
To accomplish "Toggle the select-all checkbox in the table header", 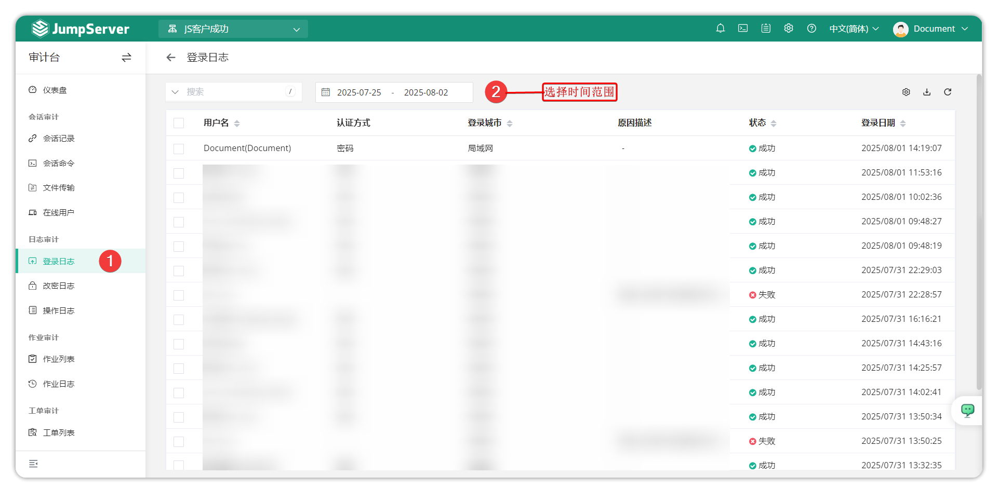I will pyautogui.click(x=179, y=123).
